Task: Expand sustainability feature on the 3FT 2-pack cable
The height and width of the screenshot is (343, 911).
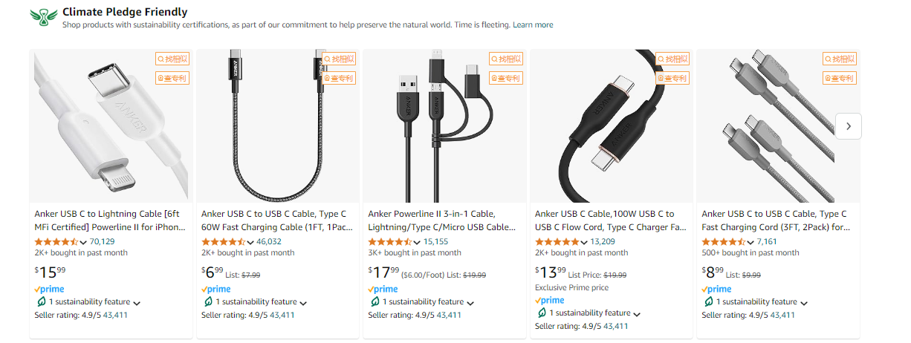Action: (804, 303)
